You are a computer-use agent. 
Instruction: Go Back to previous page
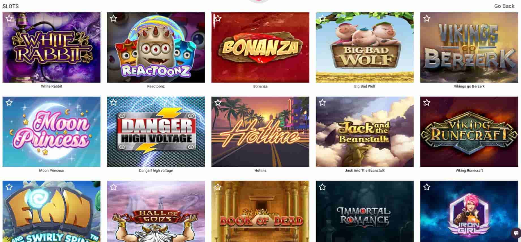(504, 6)
